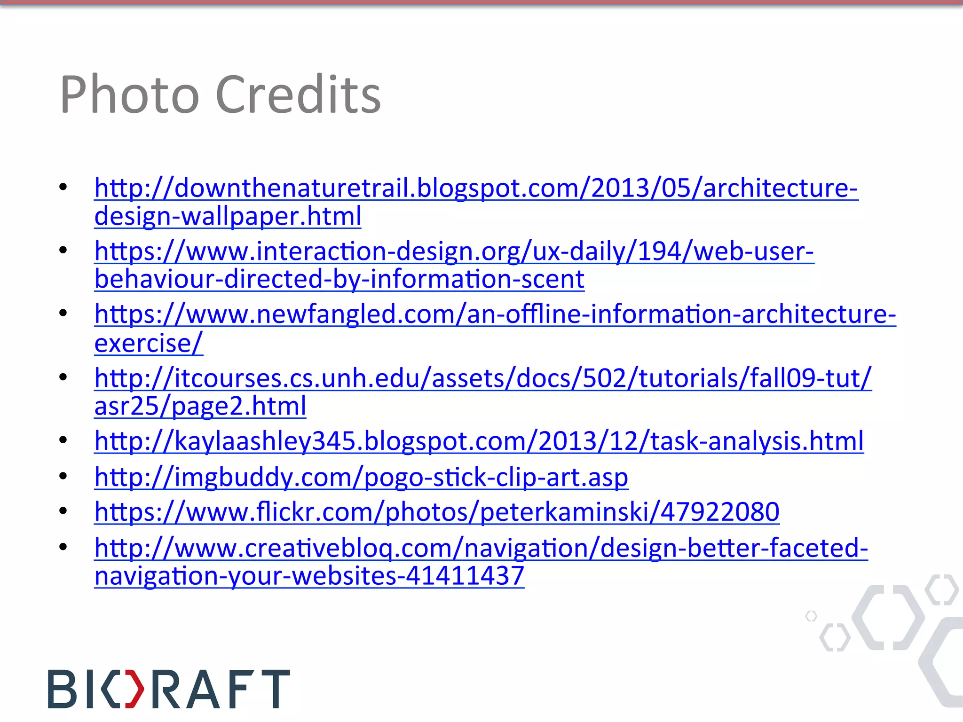Visit the creativebloq faceted navigation link

click(x=481, y=548)
